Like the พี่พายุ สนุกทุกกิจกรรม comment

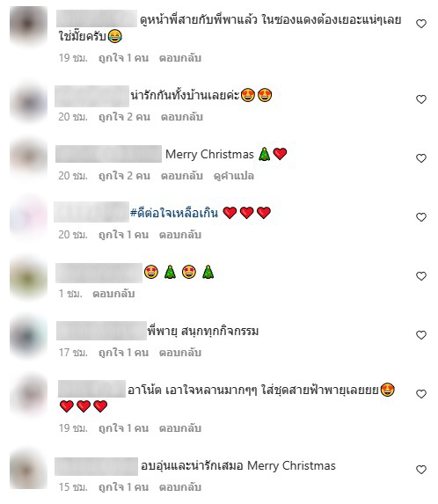pyautogui.click(x=421, y=335)
